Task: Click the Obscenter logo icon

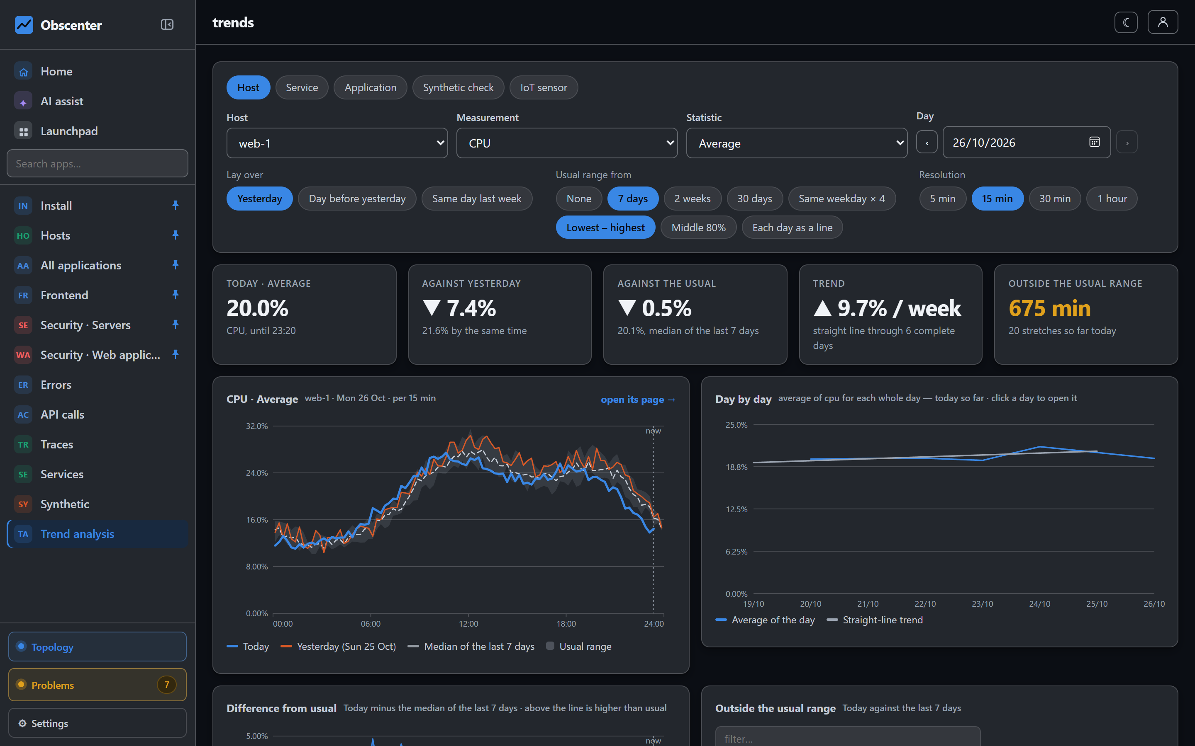Action: (x=24, y=25)
